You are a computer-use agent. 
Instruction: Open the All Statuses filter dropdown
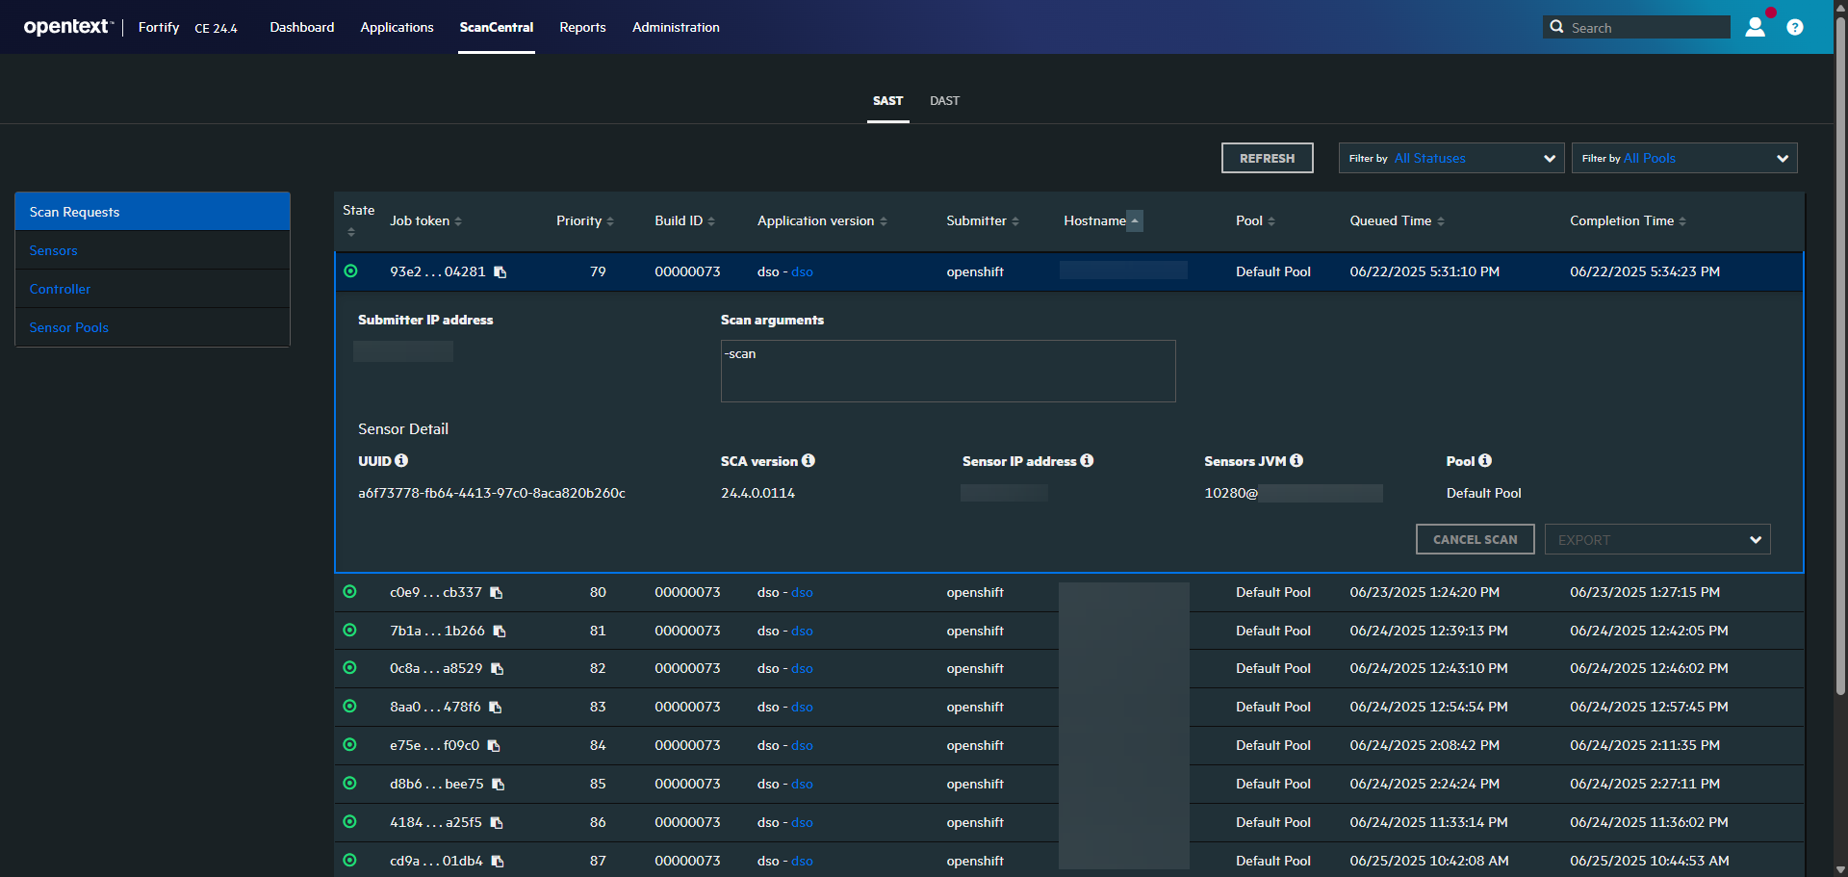pos(1450,159)
